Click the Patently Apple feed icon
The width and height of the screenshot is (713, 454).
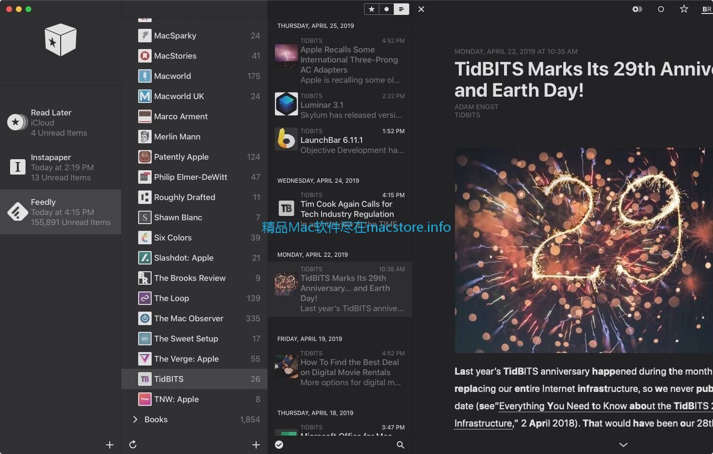[x=145, y=157]
